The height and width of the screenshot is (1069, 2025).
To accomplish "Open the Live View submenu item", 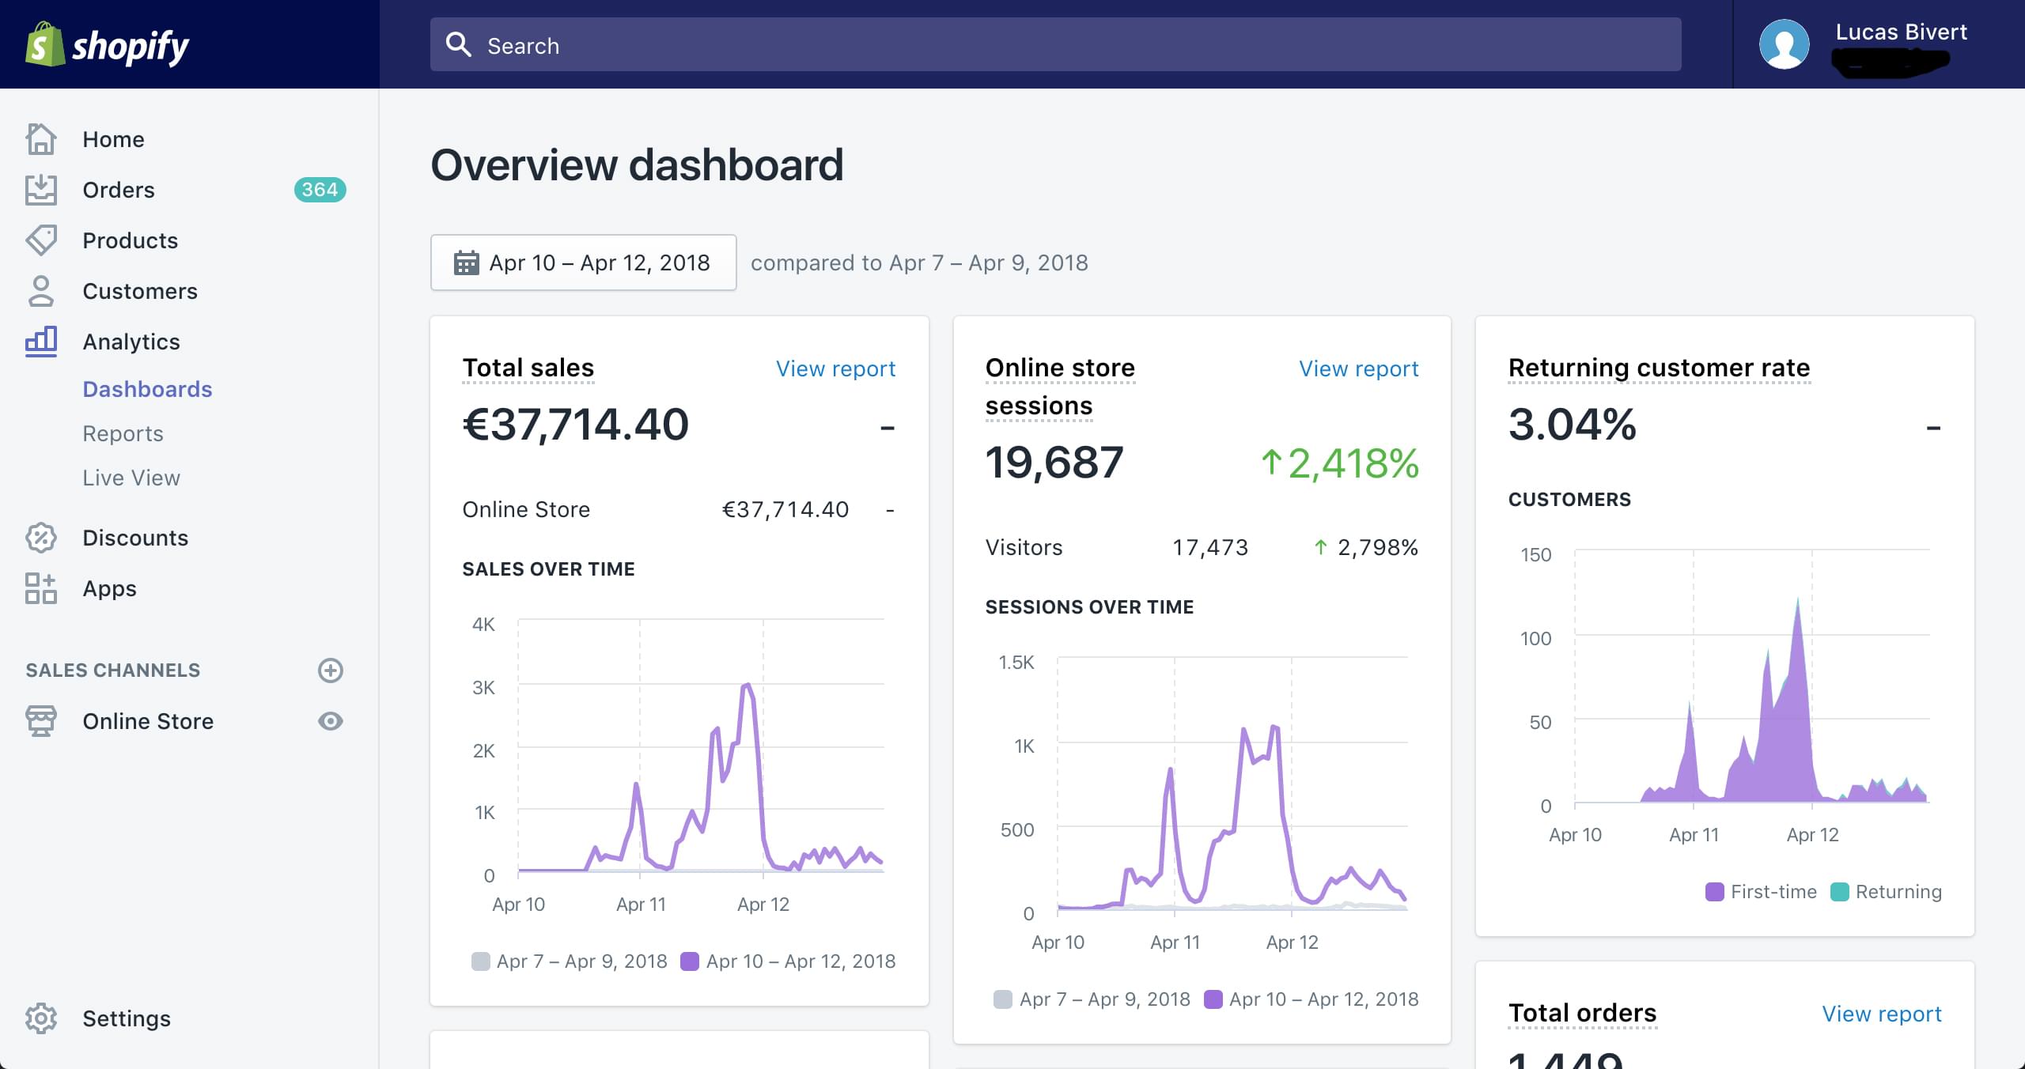I will coord(131,478).
